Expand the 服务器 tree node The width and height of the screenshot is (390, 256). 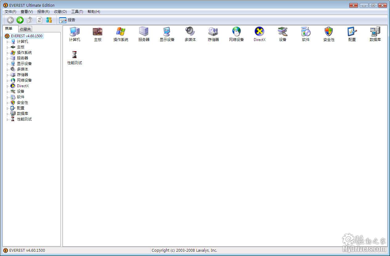8,58
